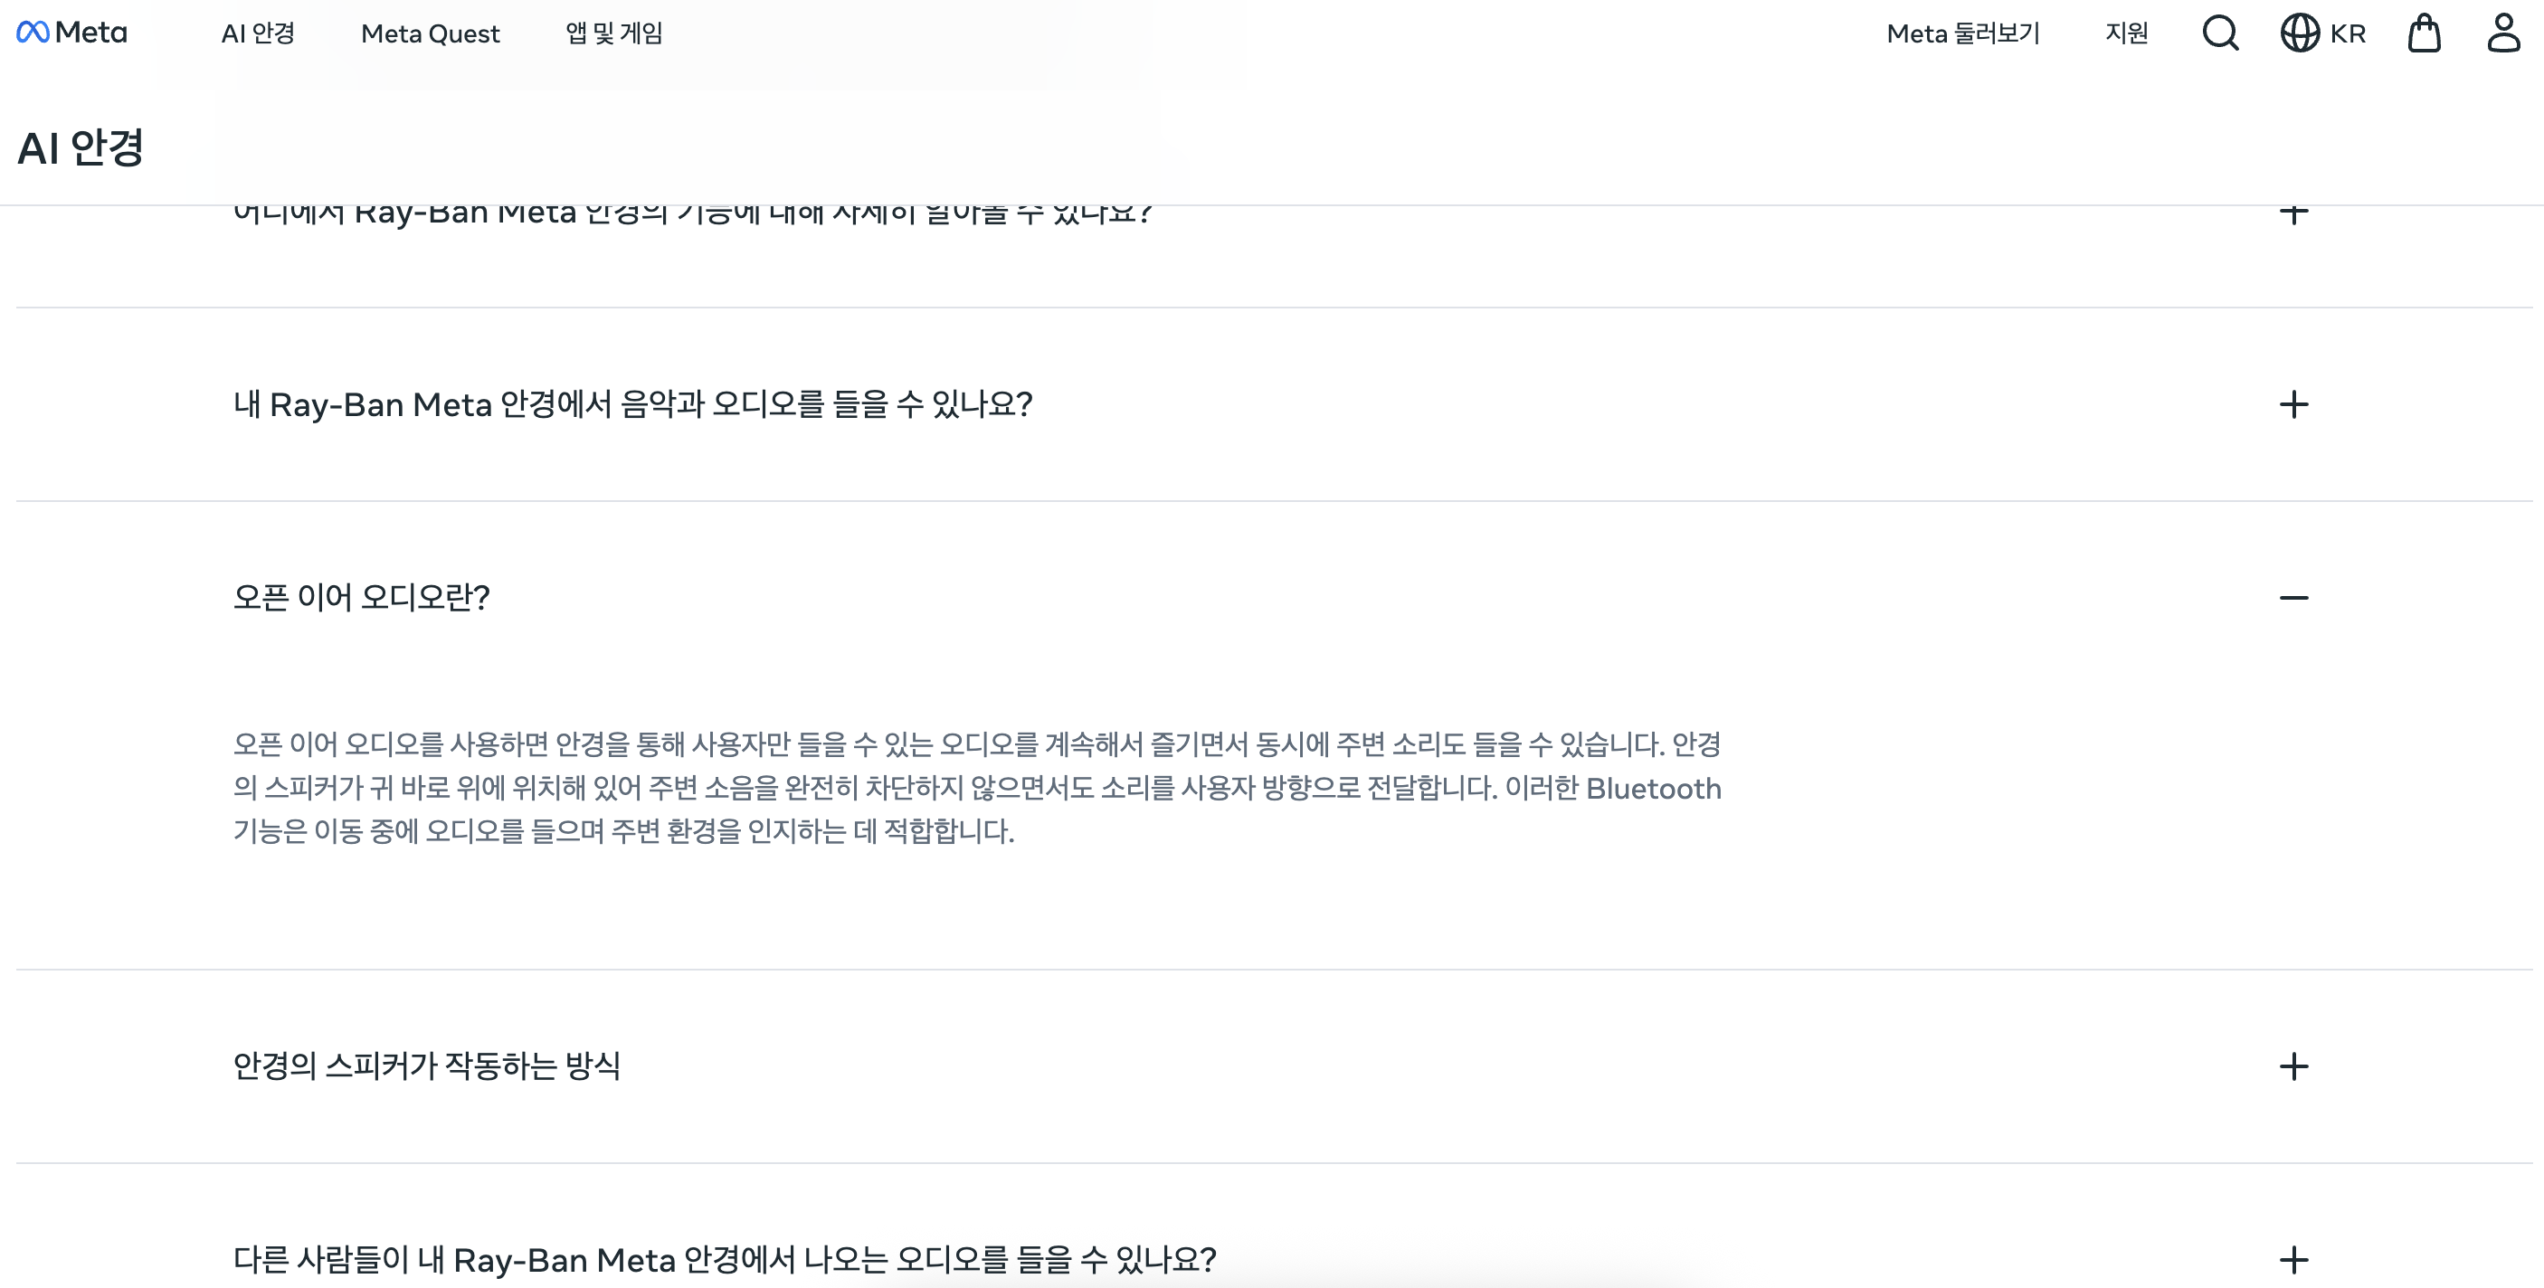Open the cart icon next to profile
Image resolution: width=2544 pixels, height=1288 pixels.
[x=2425, y=33]
